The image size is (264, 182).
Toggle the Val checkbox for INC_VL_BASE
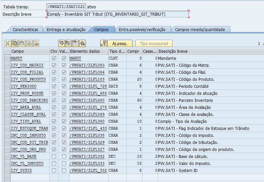click(64, 156)
